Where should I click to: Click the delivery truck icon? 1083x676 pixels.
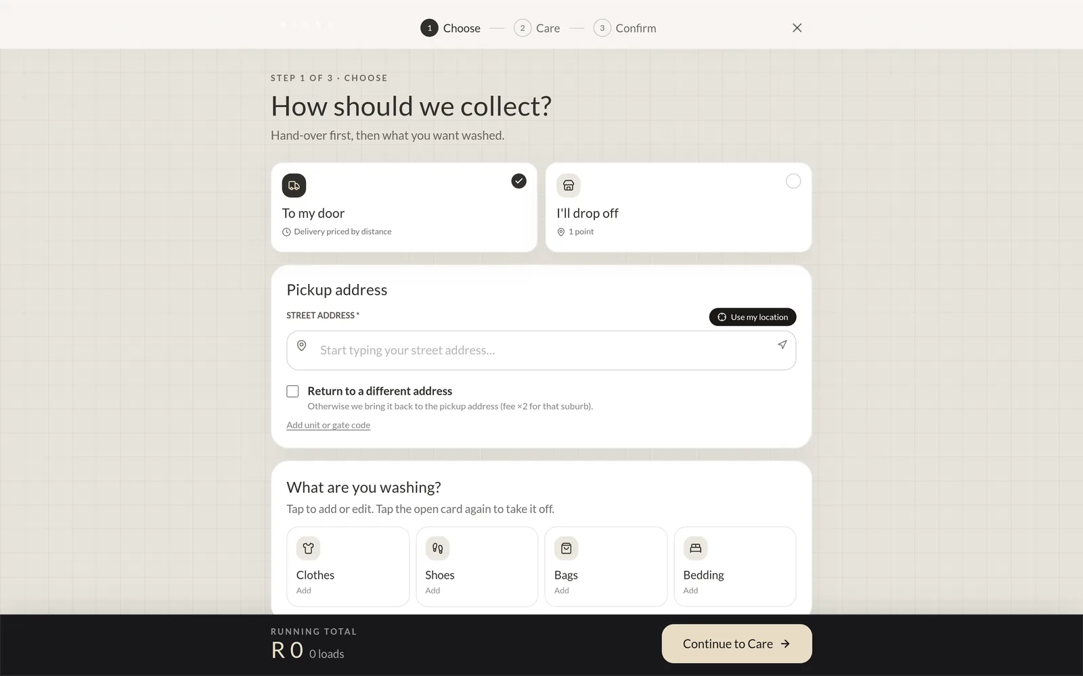(294, 185)
